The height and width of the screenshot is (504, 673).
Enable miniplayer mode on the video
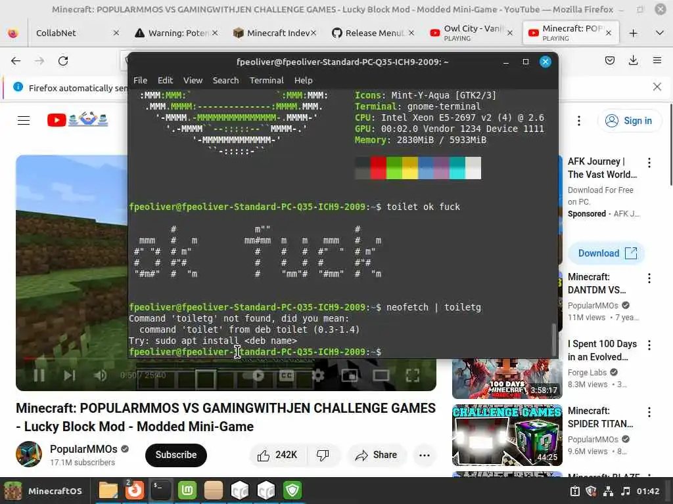click(x=350, y=376)
